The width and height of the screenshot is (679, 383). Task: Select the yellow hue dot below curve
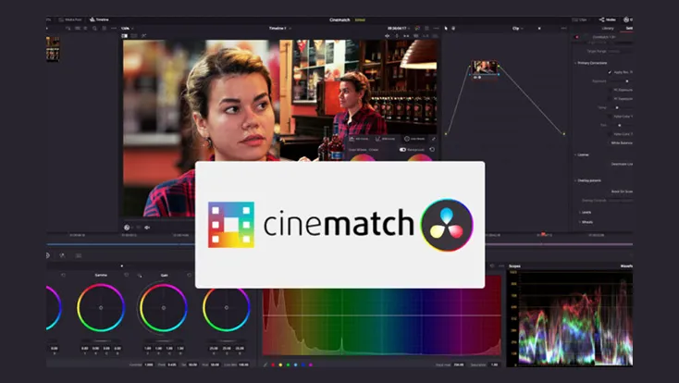280,364
